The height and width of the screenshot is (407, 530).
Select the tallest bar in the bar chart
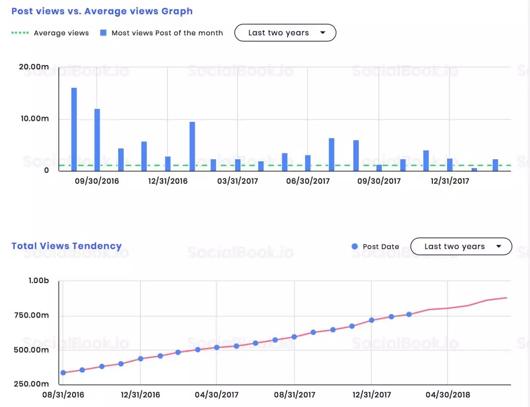pos(74,129)
